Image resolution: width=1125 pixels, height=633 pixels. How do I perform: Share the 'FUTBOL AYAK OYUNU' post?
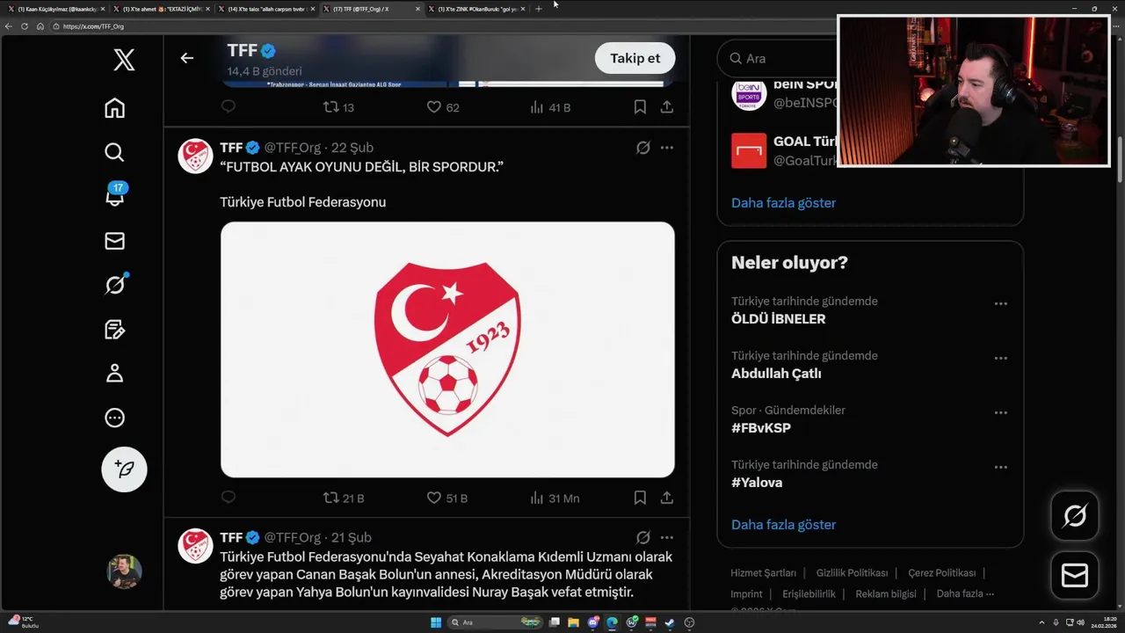coord(667,498)
